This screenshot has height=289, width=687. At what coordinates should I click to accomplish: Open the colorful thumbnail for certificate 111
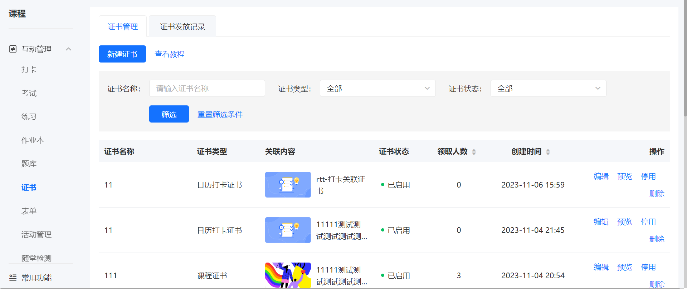[x=288, y=275]
